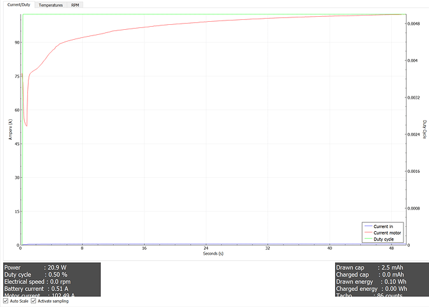Click the Charged energy readout row

[369, 289]
